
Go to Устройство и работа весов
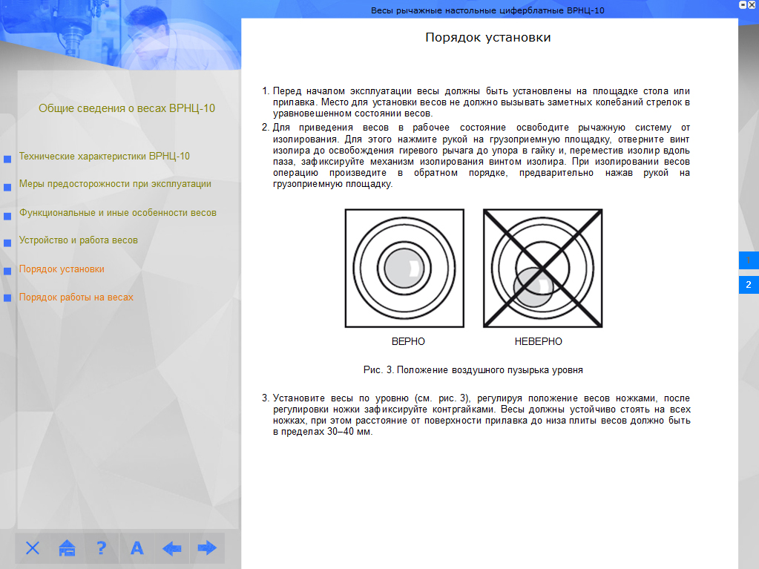point(78,240)
